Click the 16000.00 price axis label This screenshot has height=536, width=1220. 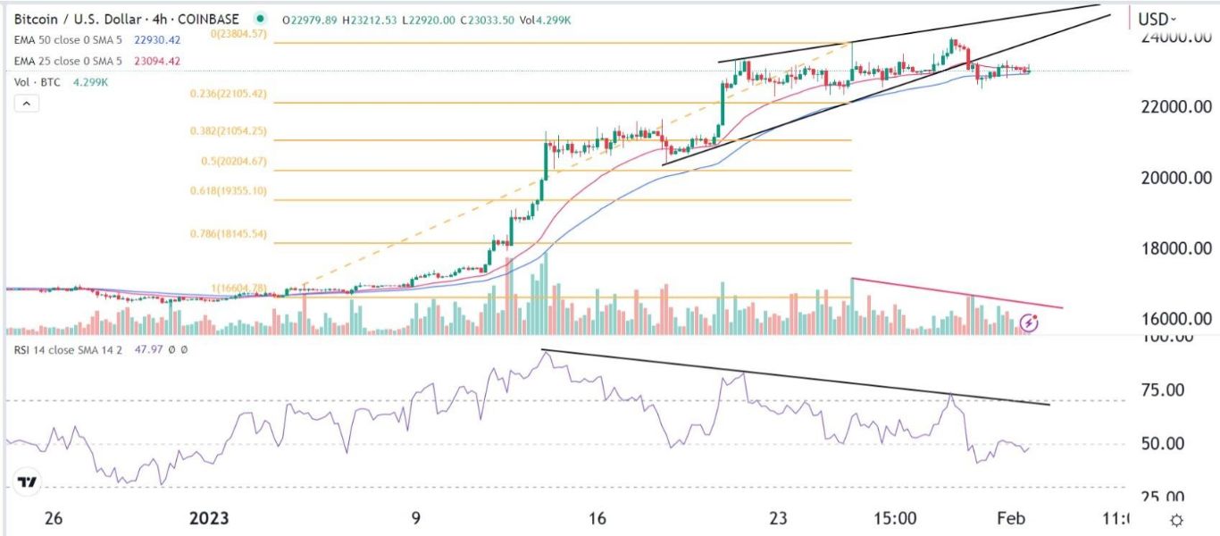point(1175,319)
